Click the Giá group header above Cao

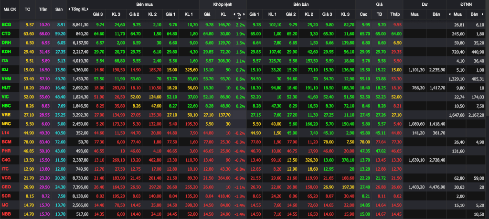click(379, 4)
